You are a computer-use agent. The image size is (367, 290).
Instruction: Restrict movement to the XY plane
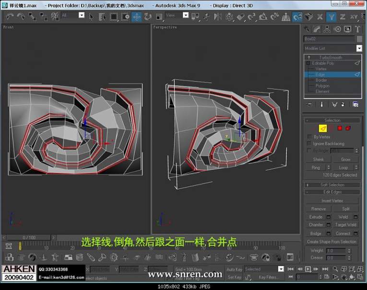coord(354,17)
